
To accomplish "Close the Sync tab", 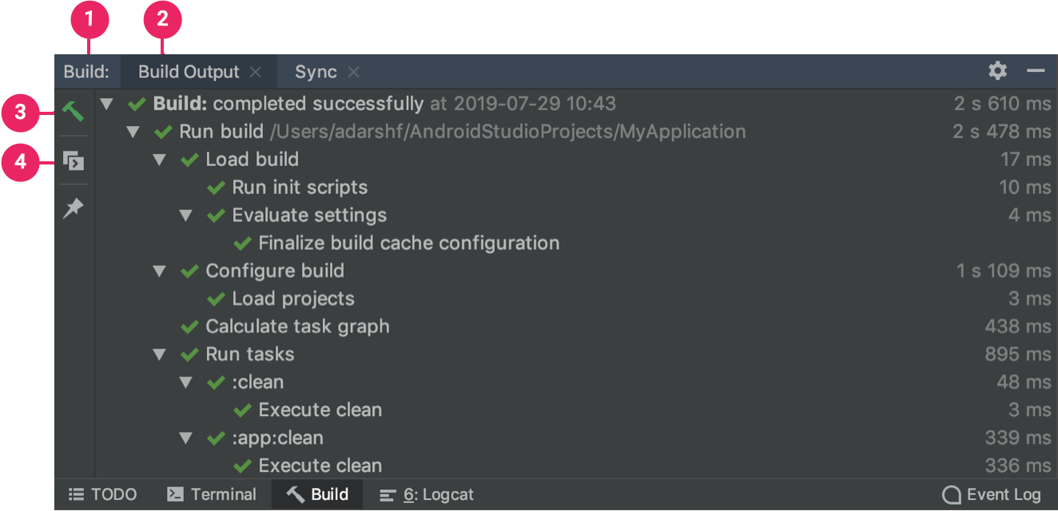I will click(353, 72).
